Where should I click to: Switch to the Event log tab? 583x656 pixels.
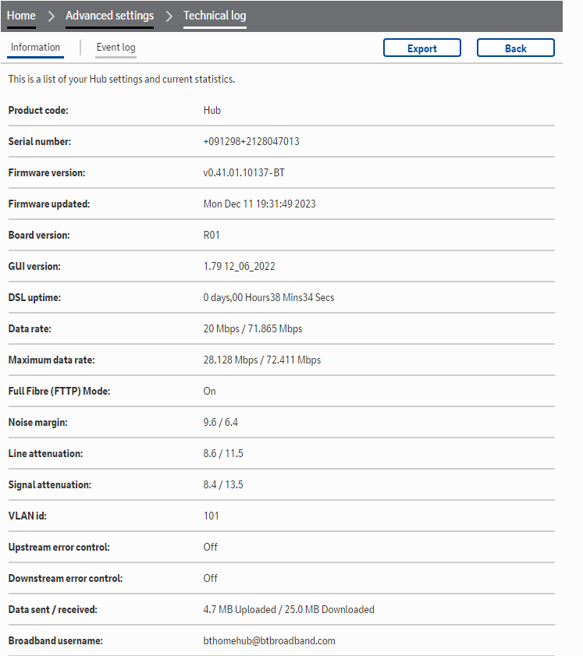pos(116,48)
